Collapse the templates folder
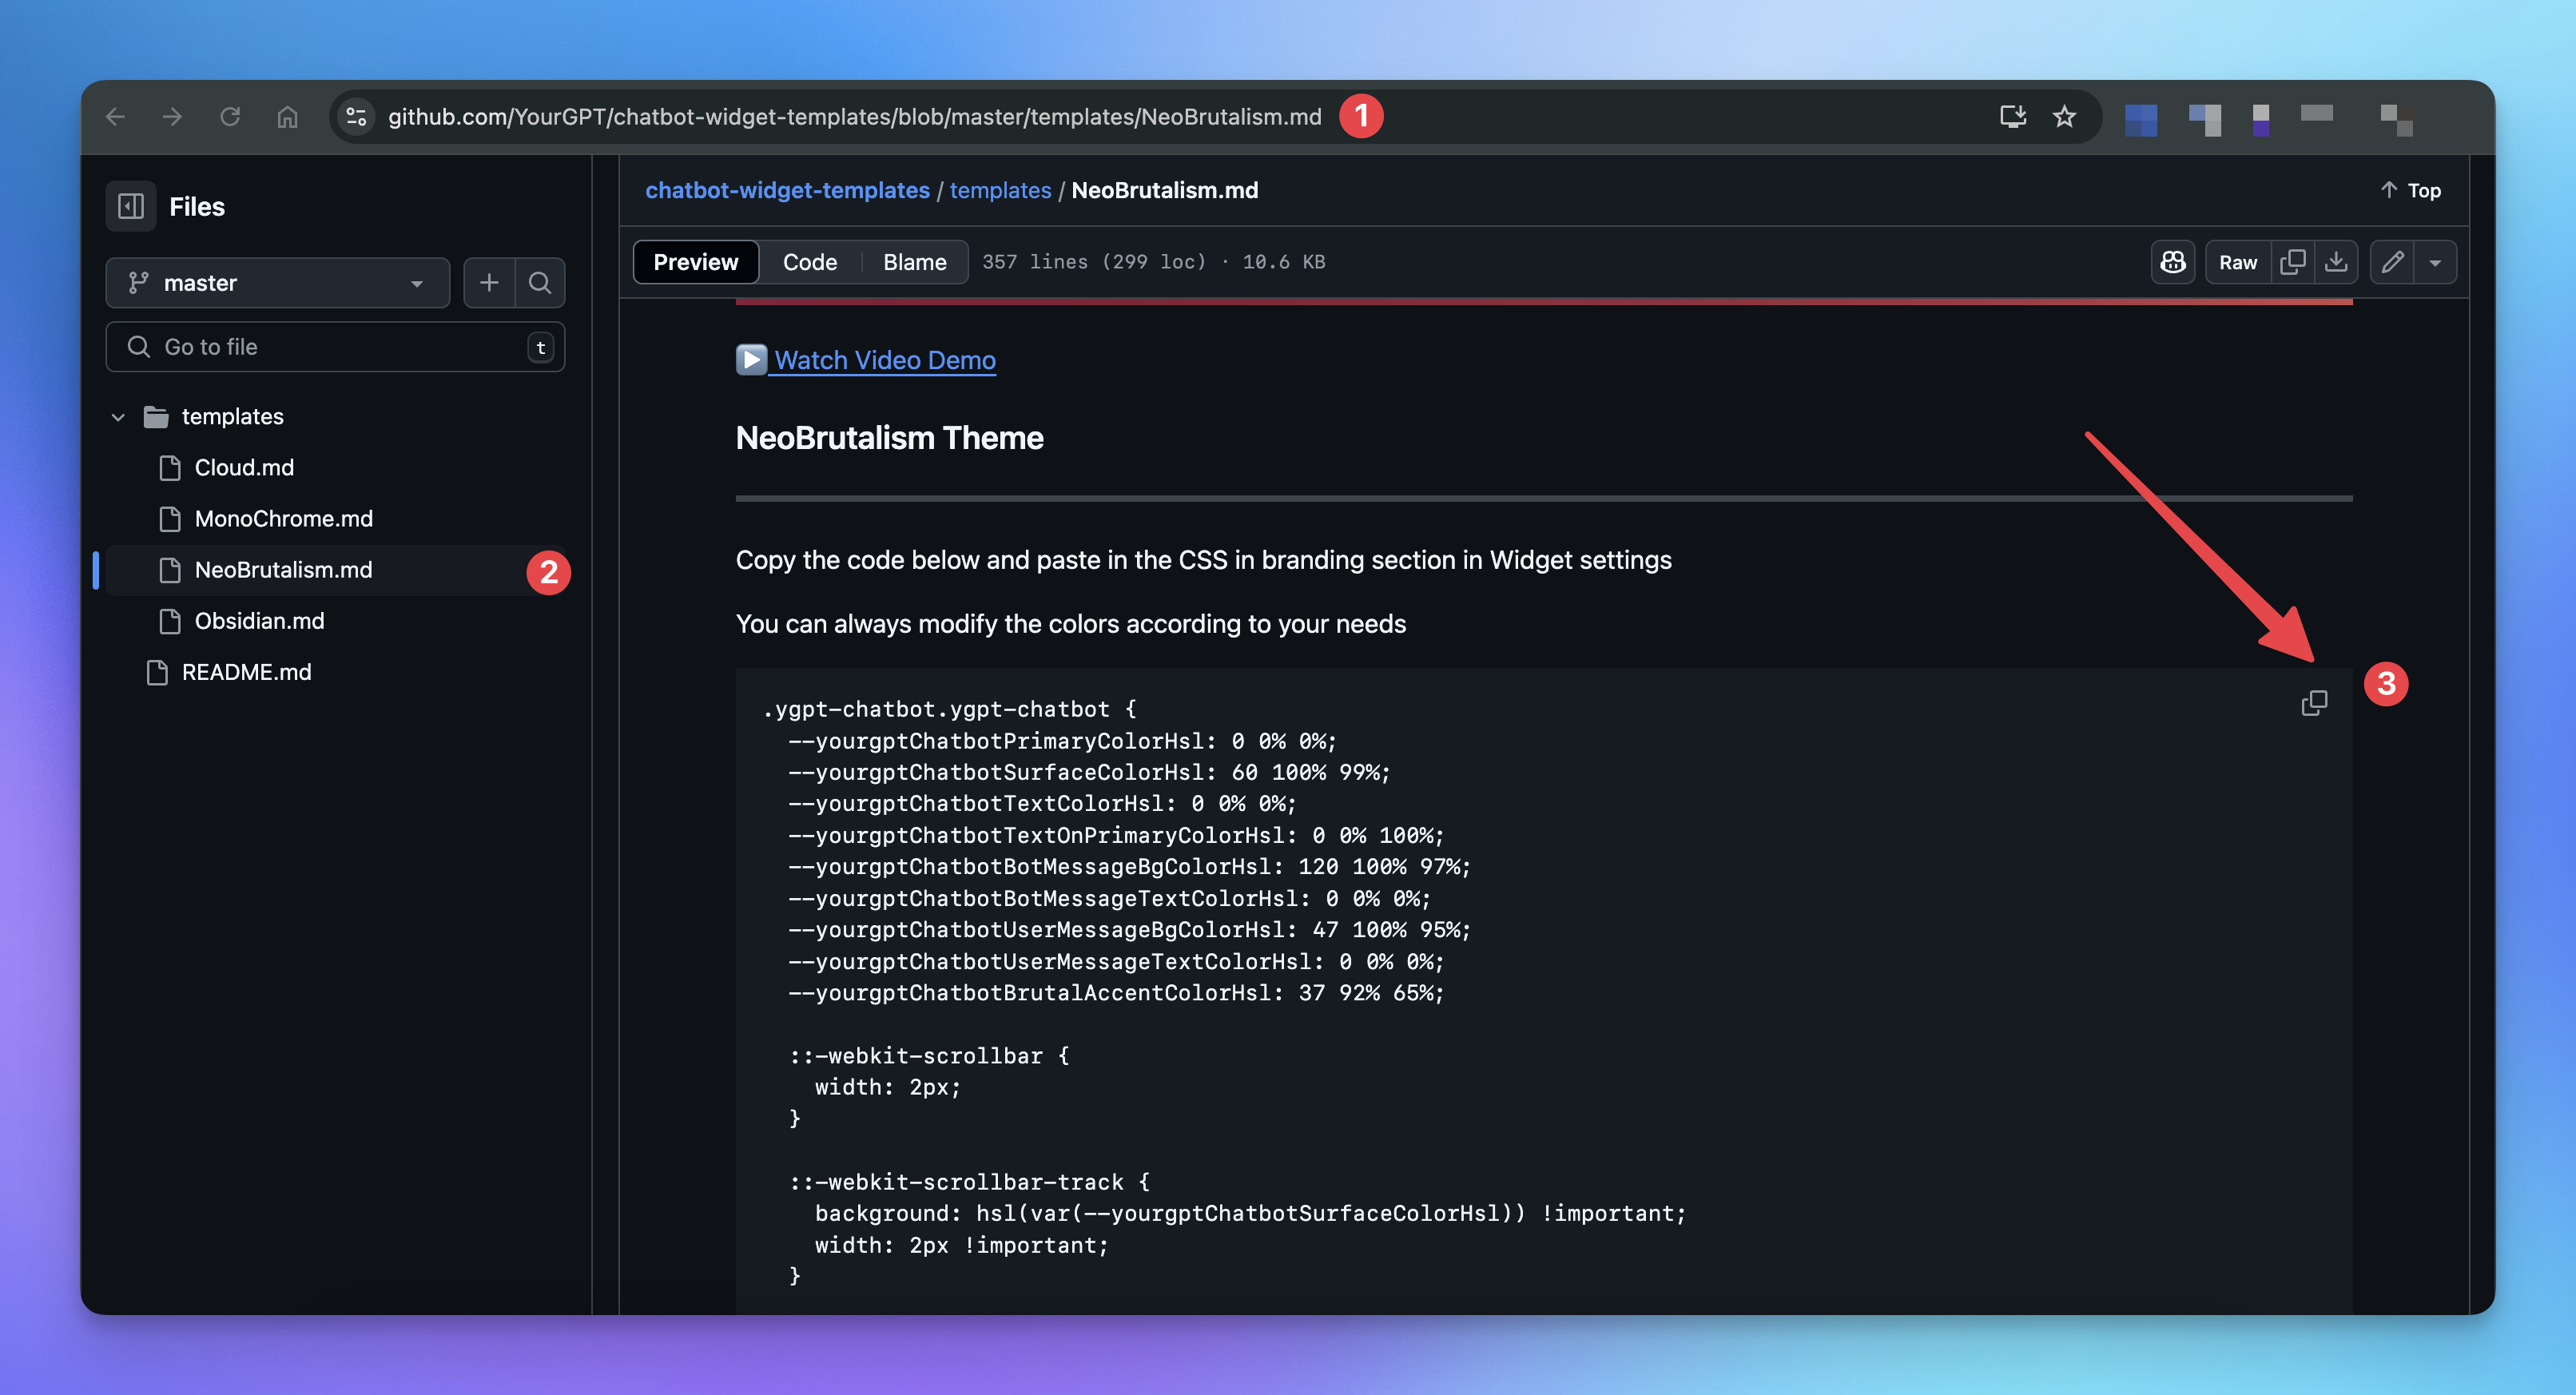Screen dimensions: 2576x1395 (x=118, y=417)
